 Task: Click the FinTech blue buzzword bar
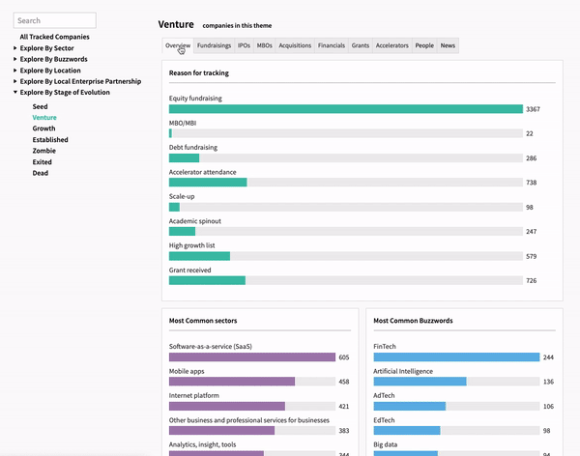[456, 356]
